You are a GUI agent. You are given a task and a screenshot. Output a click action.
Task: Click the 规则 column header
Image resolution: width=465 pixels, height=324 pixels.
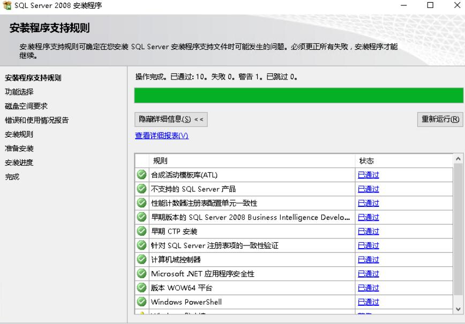[252, 161]
